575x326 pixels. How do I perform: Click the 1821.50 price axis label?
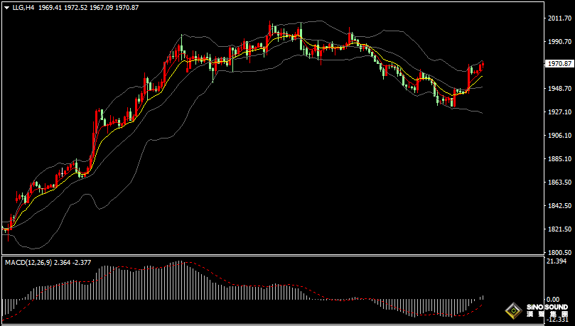click(x=559, y=229)
